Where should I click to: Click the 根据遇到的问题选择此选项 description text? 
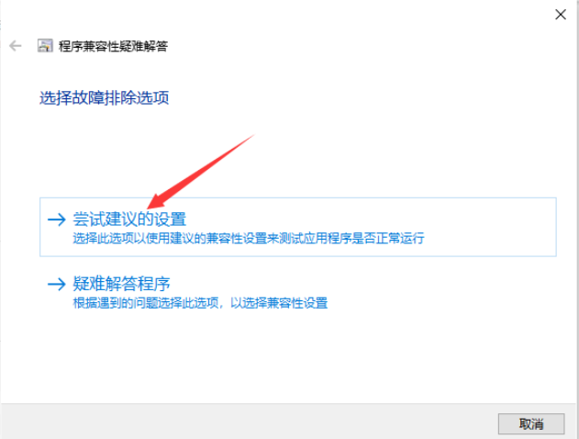[200, 303]
